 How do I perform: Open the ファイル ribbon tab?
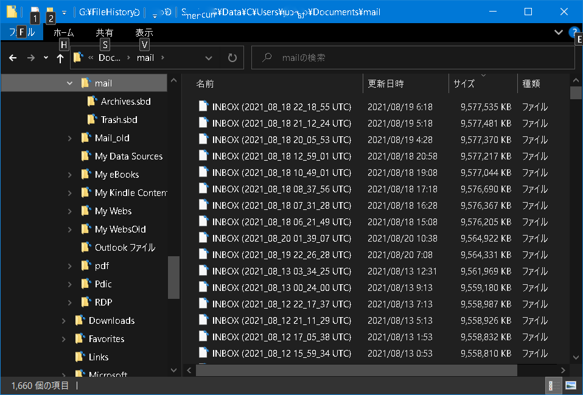pyautogui.click(x=22, y=32)
